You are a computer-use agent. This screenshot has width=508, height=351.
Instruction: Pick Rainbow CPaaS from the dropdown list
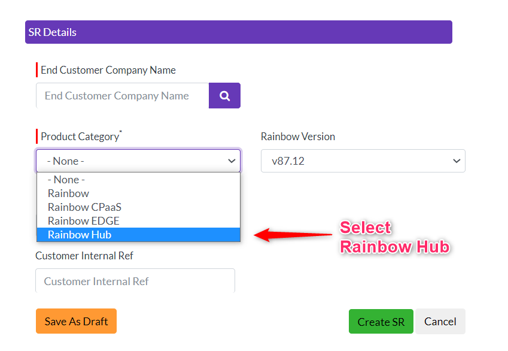(x=84, y=207)
